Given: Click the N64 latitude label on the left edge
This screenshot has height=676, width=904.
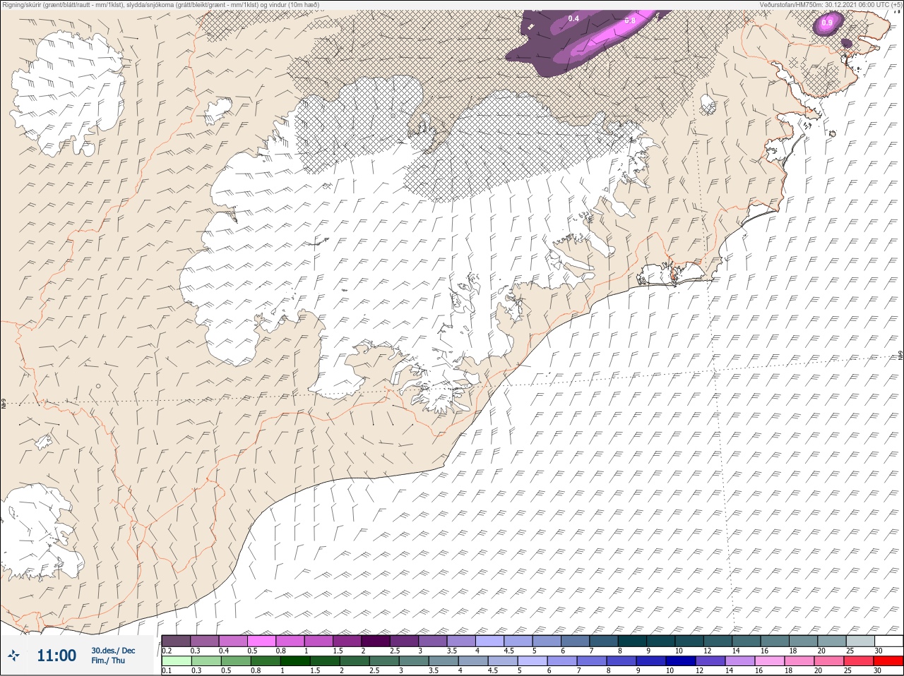Looking at the screenshot, I should (4, 405).
